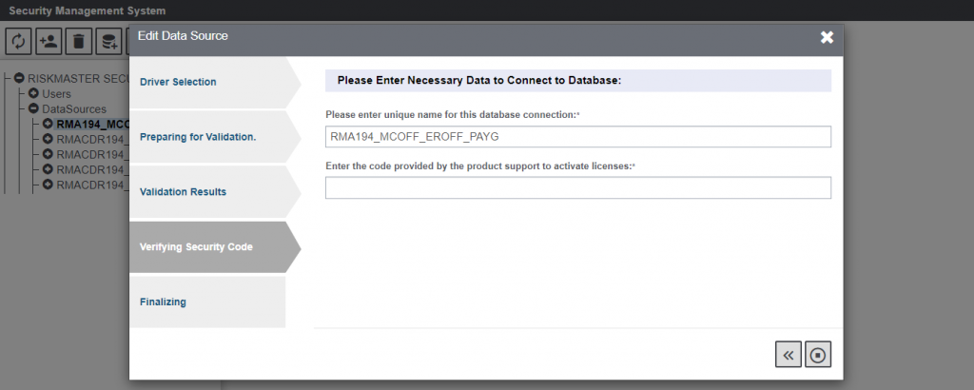Click the add database icon
974x390 pixels.
pos(109,41)
